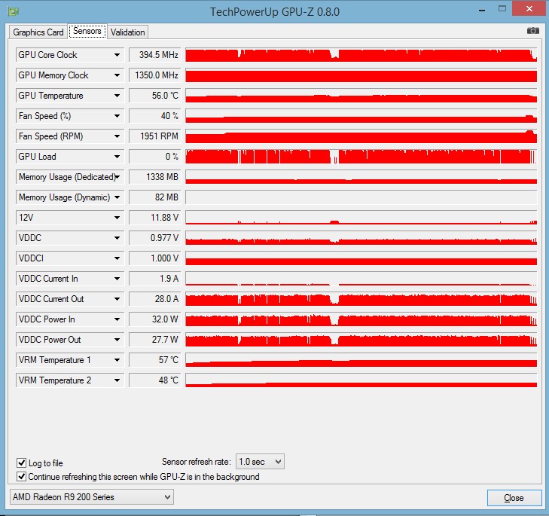Click the GPU Core Clock history graph
The height and width of the screenshot is (516, 549).
pos(361,55)
